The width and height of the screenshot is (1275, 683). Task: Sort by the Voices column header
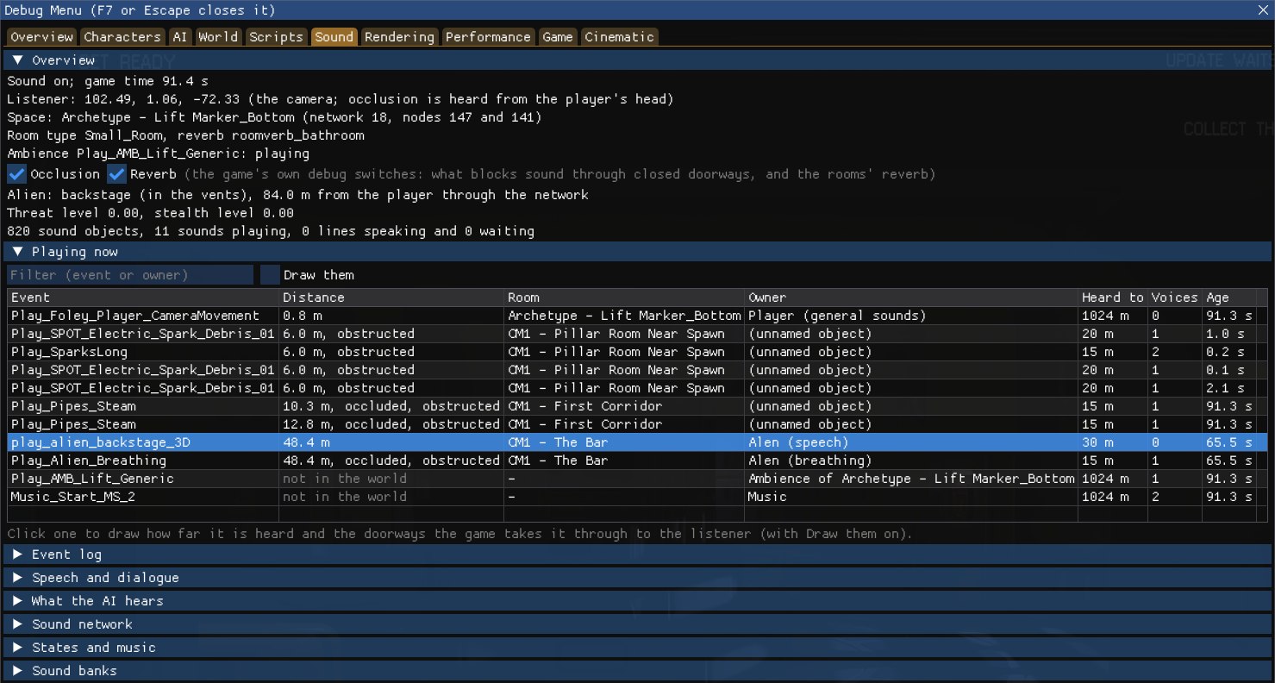pos(1175,298)
